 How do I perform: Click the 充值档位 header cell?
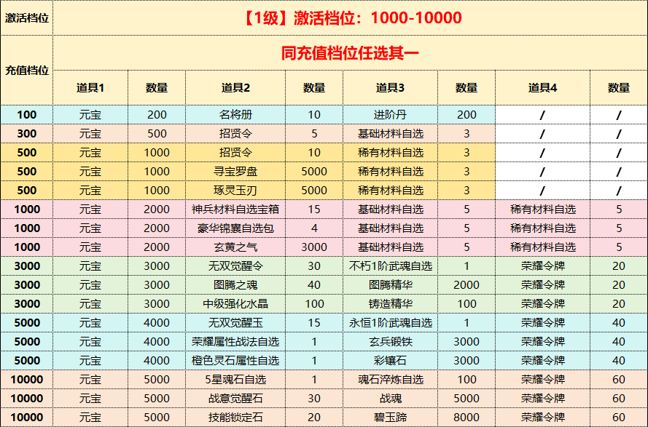pos(27,70)
